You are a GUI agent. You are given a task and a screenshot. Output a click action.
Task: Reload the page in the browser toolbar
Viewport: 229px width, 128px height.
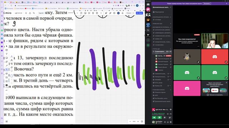click(x=11, y=5)
